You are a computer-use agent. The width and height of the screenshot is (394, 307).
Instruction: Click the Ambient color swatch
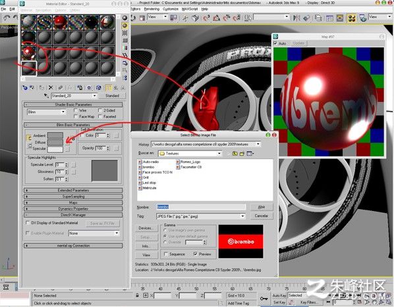click(x=55, y=135)
